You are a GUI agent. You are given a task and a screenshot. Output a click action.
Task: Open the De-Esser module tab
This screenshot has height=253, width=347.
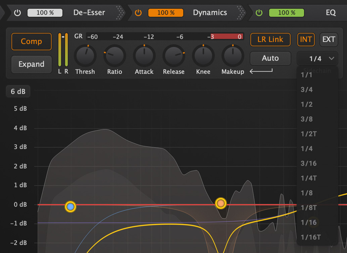[x=89, y=12]
